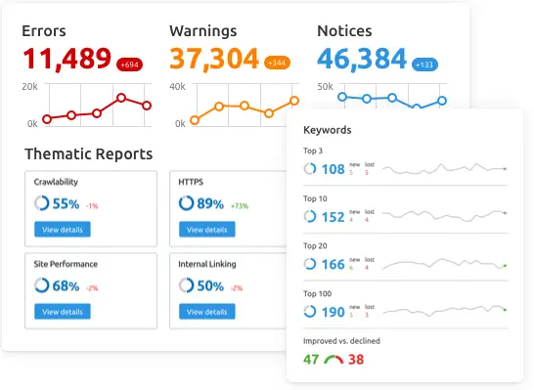Click the Site Performance 68% donut icon
This screenshot has height=390, width=534.
click(41, 285)
